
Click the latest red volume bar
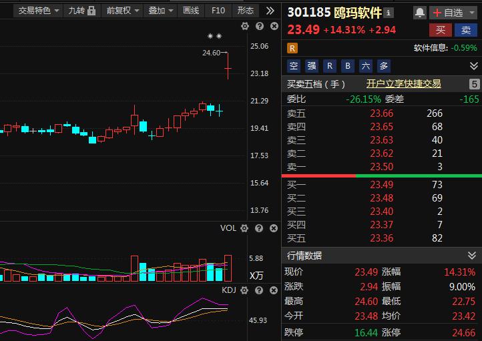(x=228, y=268)
